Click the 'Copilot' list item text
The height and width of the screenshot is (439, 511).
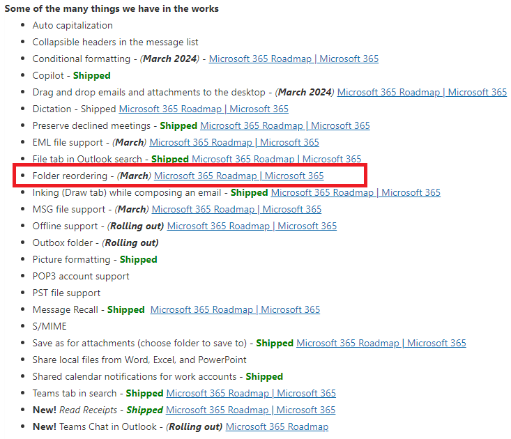[x=48, y=75]
